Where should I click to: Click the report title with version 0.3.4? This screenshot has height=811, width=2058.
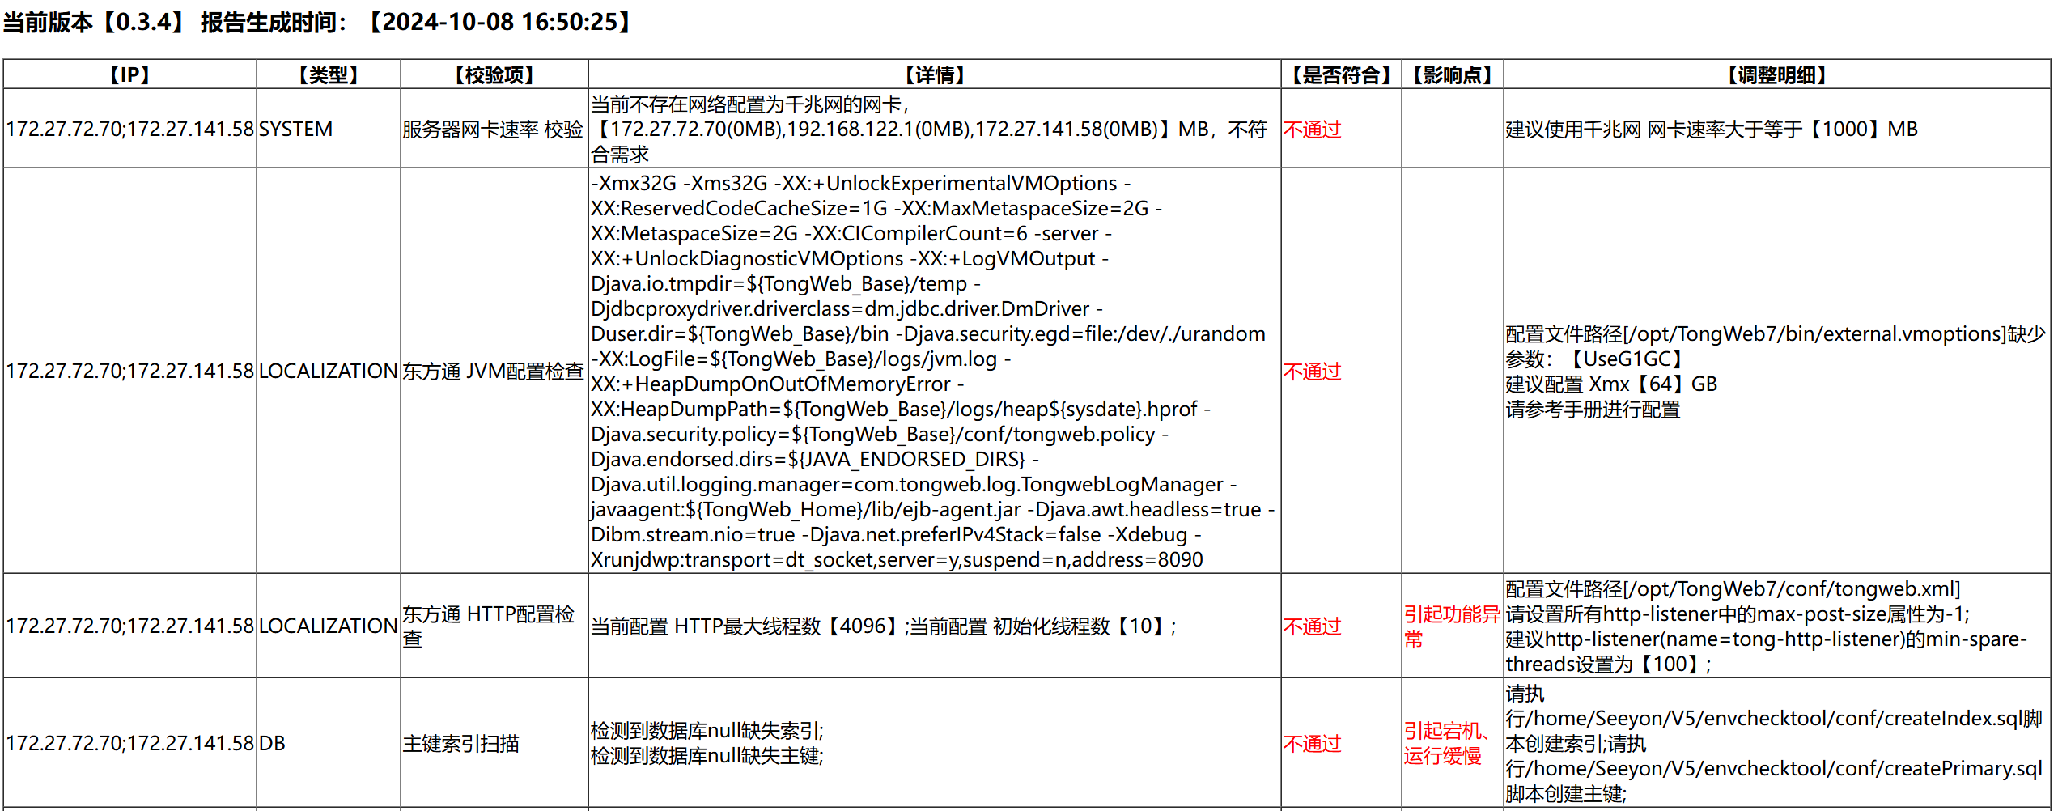[x=318, y=22]
